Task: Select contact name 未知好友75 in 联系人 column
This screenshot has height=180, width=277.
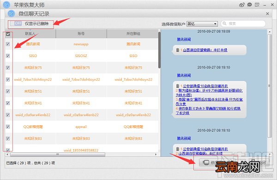Action: pos(33,68)
